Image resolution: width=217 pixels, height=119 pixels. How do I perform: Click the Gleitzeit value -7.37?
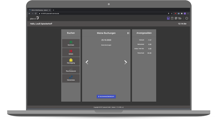(x=149, y=40)
